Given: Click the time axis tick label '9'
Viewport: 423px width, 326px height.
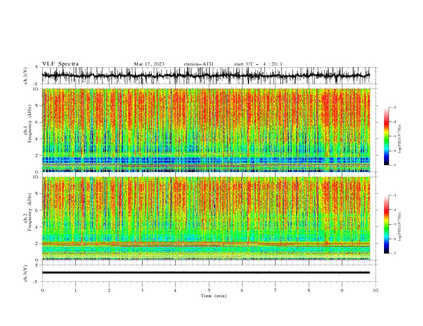Looking at the screenshot, I should click(342, 290).
